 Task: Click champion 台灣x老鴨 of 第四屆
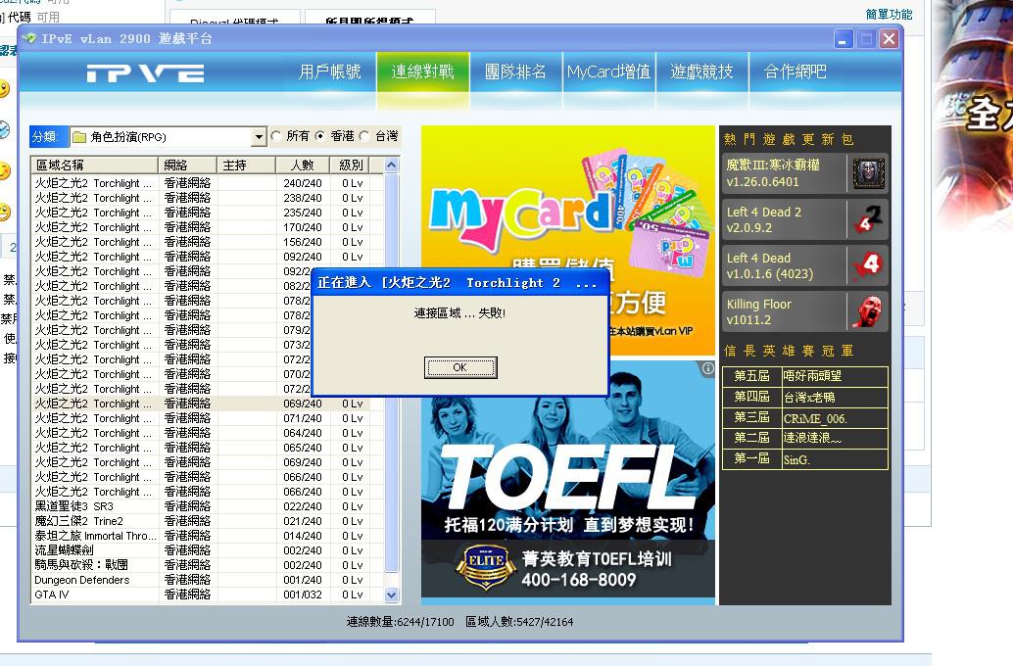click(835, 398)
